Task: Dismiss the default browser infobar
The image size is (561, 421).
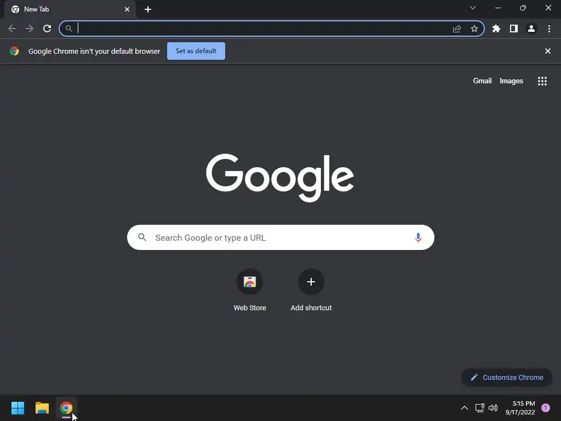Action: (548, 51)
